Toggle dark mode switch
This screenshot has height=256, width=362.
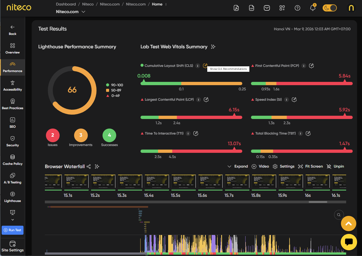(329, 8)
